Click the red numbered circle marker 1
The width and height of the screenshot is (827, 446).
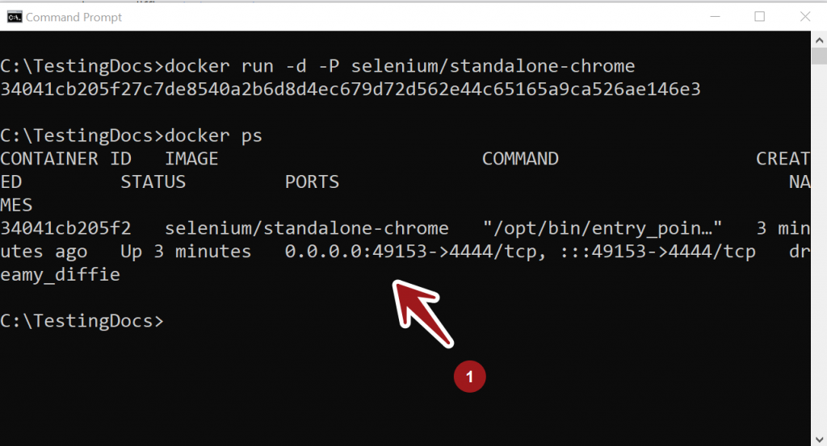pos(469,377)
